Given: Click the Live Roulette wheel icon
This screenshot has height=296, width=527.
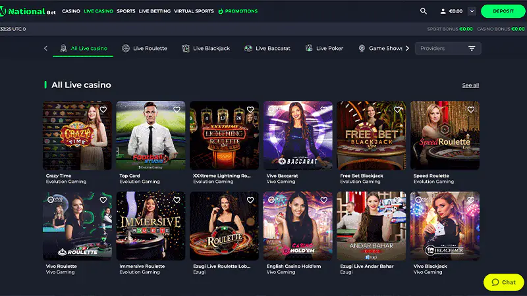Looking at the screenshot, I should point(126,48).
